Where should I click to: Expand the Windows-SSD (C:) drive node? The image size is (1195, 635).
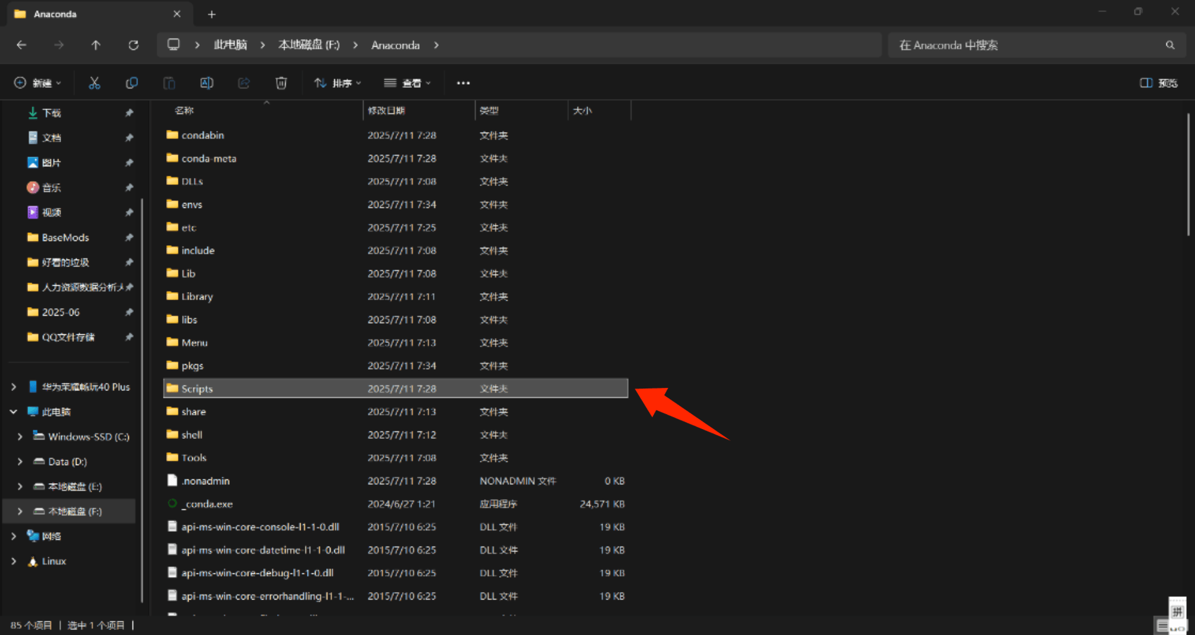click(20, 436)
